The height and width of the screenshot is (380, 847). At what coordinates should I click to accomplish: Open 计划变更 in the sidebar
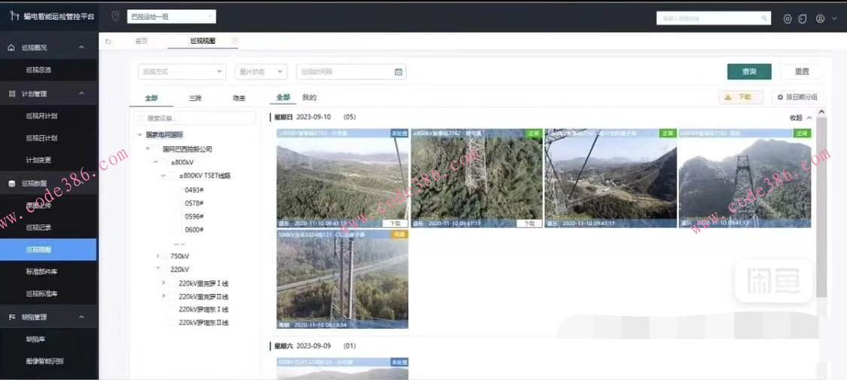(x=38, y=160)
